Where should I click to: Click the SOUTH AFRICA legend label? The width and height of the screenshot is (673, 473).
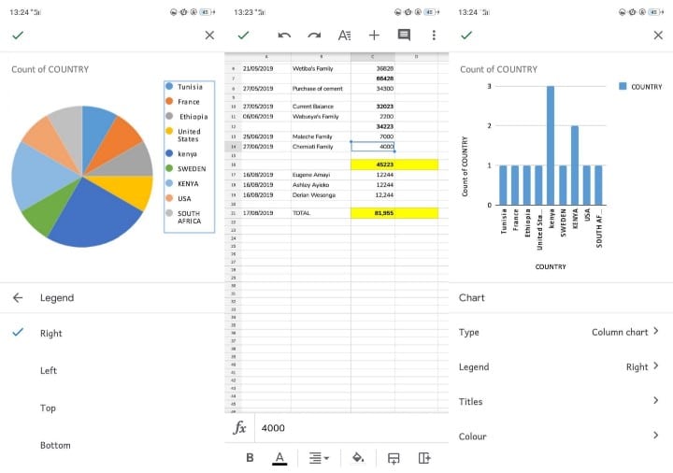[x=189, y=217]
